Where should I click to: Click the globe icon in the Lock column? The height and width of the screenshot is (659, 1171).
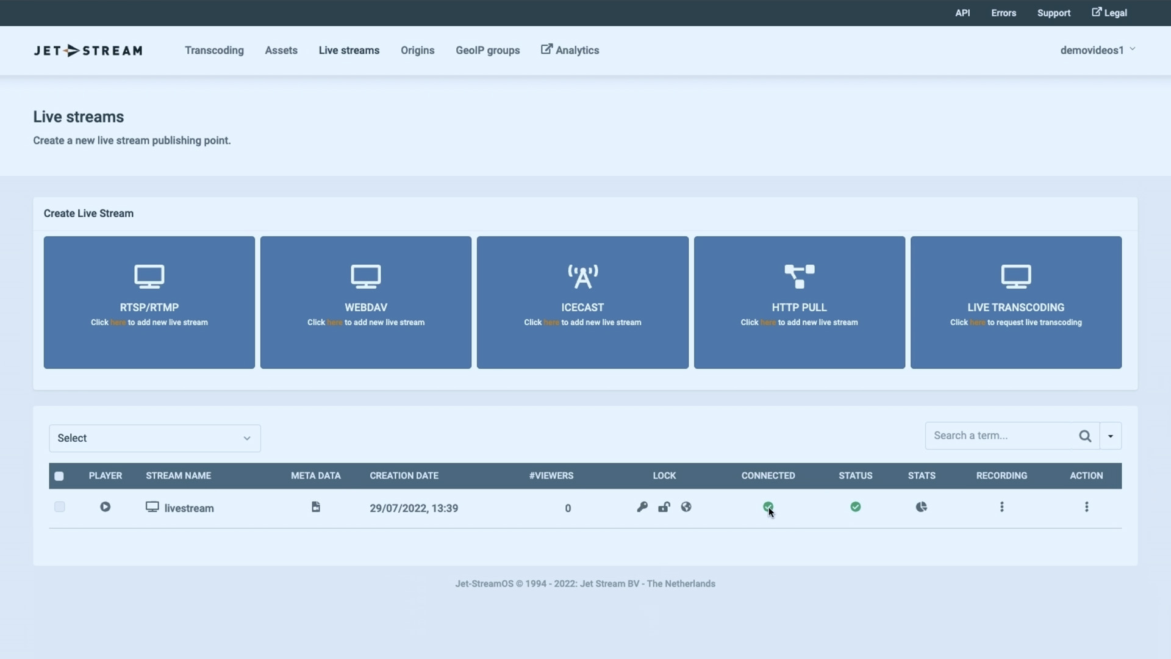click(686, 507)
